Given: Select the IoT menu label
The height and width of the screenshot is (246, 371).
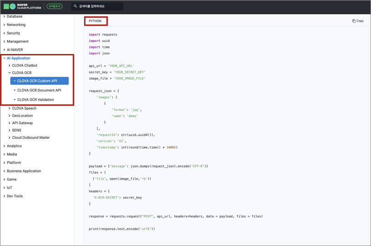Looking at the screenshot, I should (x=10, y=188).
